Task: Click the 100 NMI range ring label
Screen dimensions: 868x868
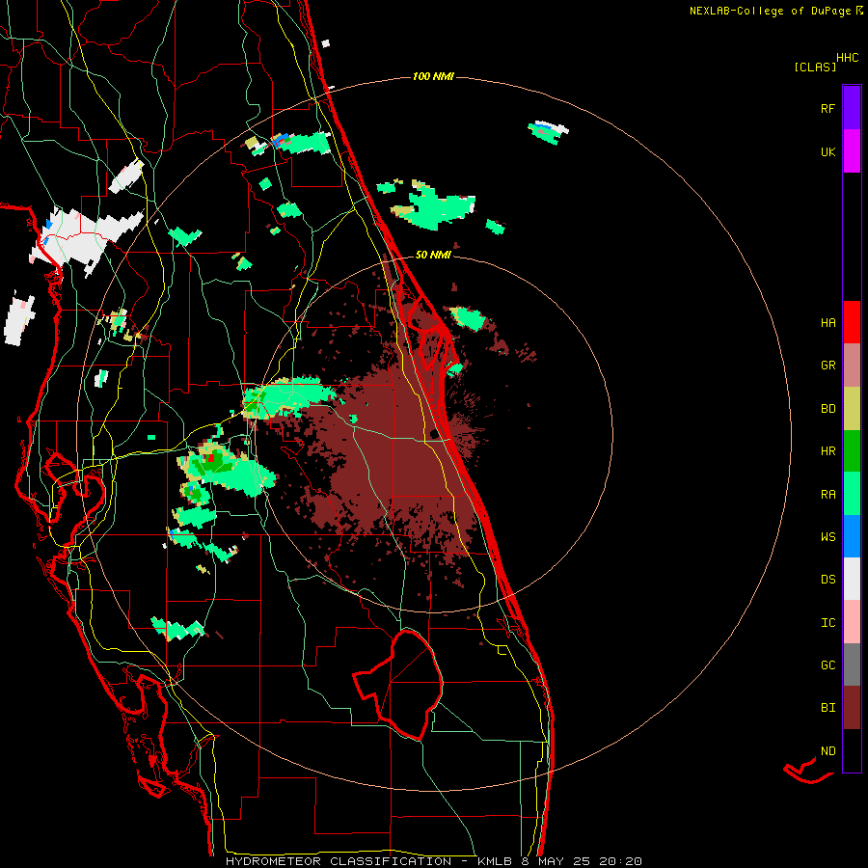Action: coord(433,76)
